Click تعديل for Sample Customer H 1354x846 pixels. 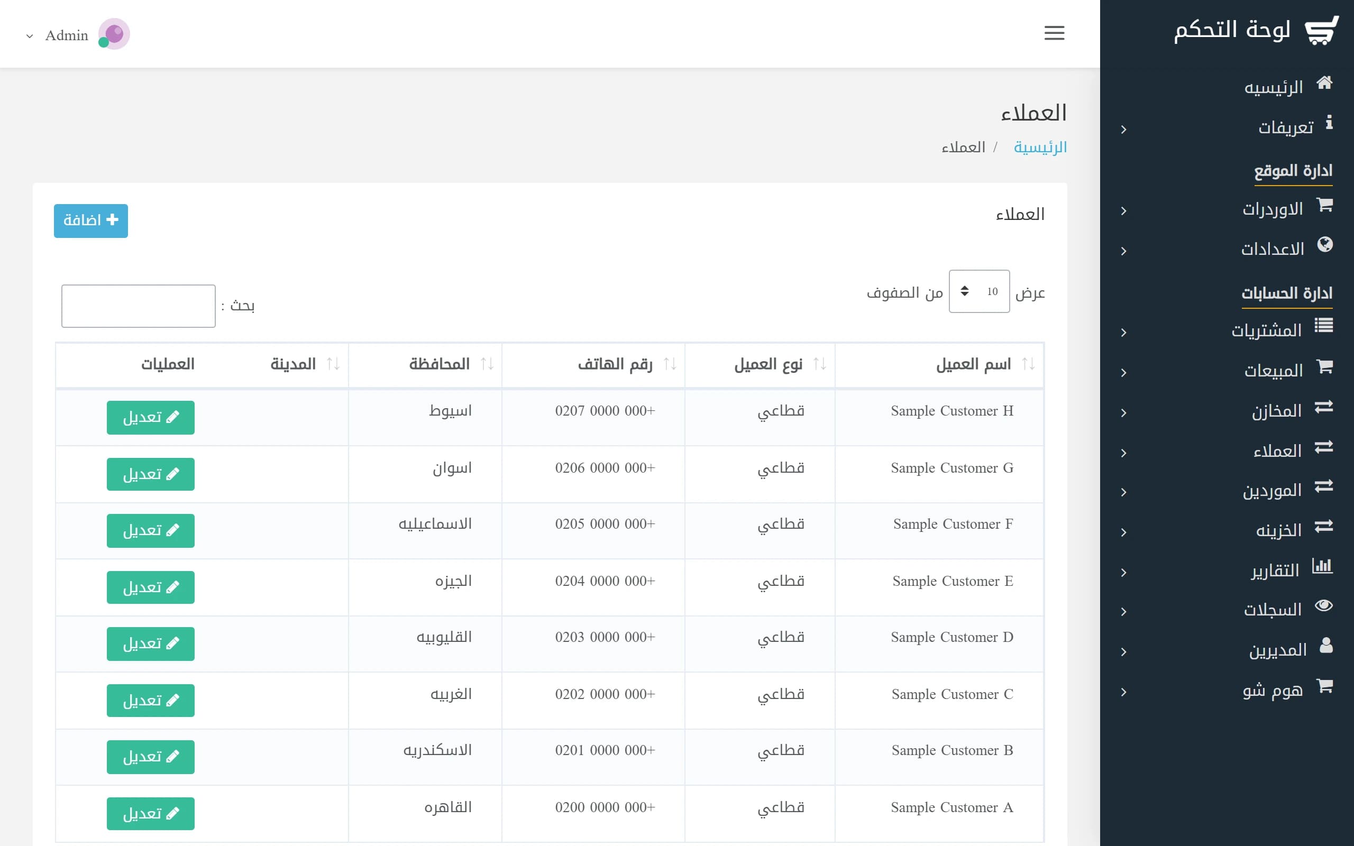pyautogui.click(x=151, y=417)
